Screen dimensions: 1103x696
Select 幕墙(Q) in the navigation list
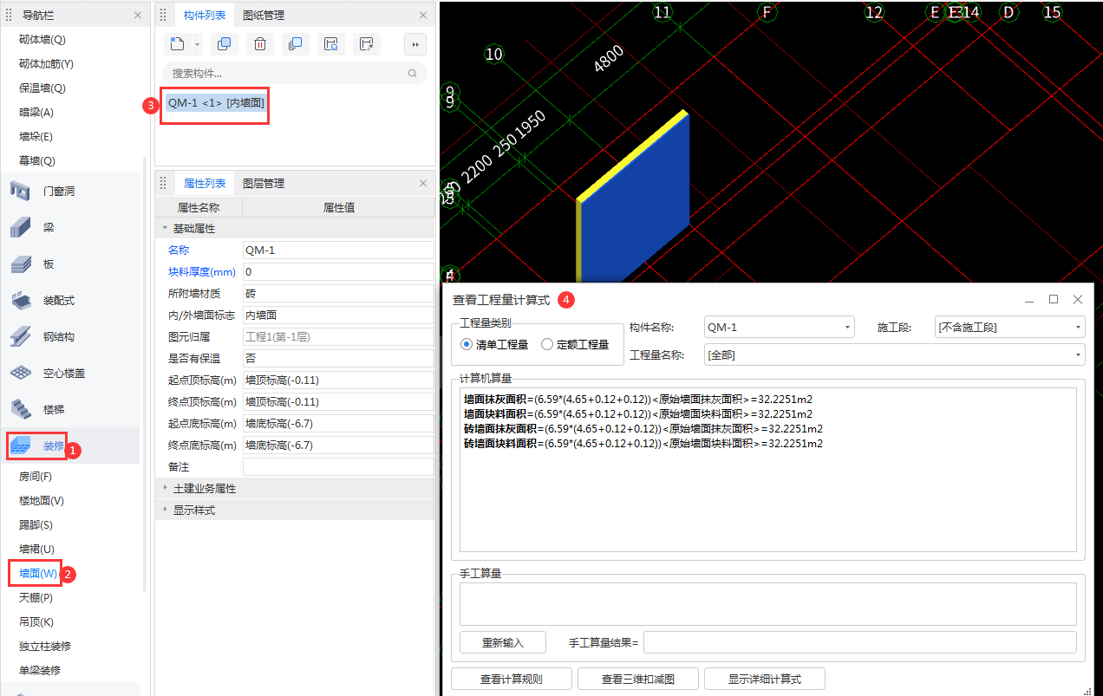[36, 160]
